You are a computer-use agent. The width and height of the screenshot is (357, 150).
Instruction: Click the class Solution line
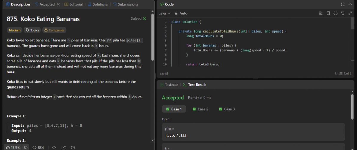tap(186, 22)
